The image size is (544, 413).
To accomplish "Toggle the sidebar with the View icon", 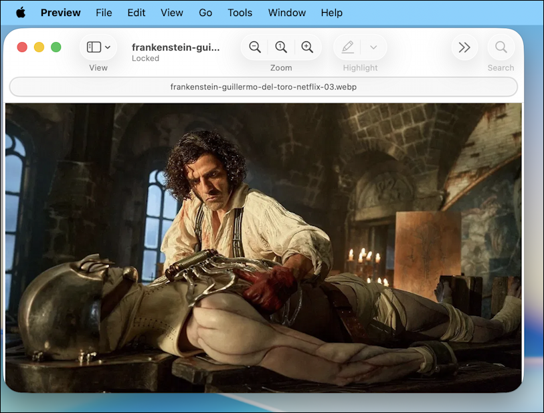I will pos(94,47).
